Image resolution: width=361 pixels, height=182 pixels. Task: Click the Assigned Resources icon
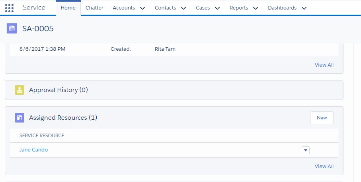(20, 118)
